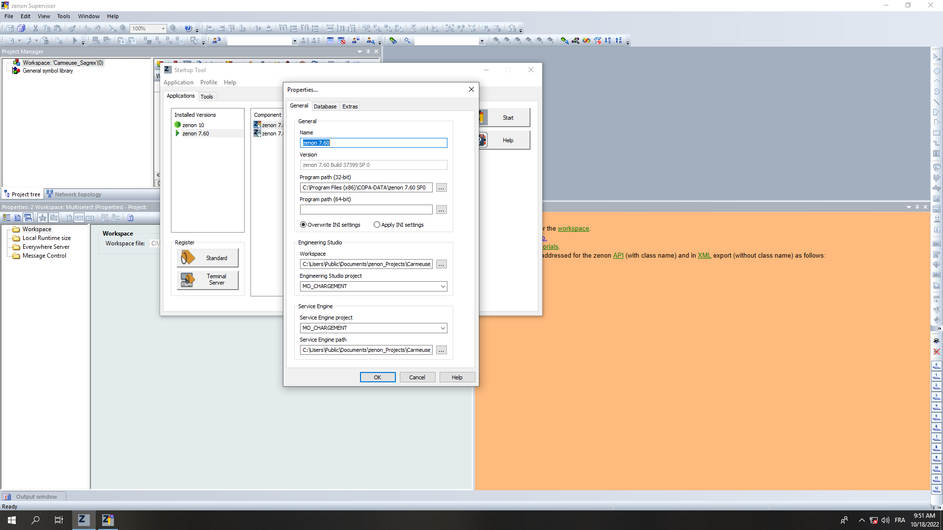Switch to Network topology tab
Image resolution: width=943 pixels, height=530 pixels.
click(x=74, y=194)
